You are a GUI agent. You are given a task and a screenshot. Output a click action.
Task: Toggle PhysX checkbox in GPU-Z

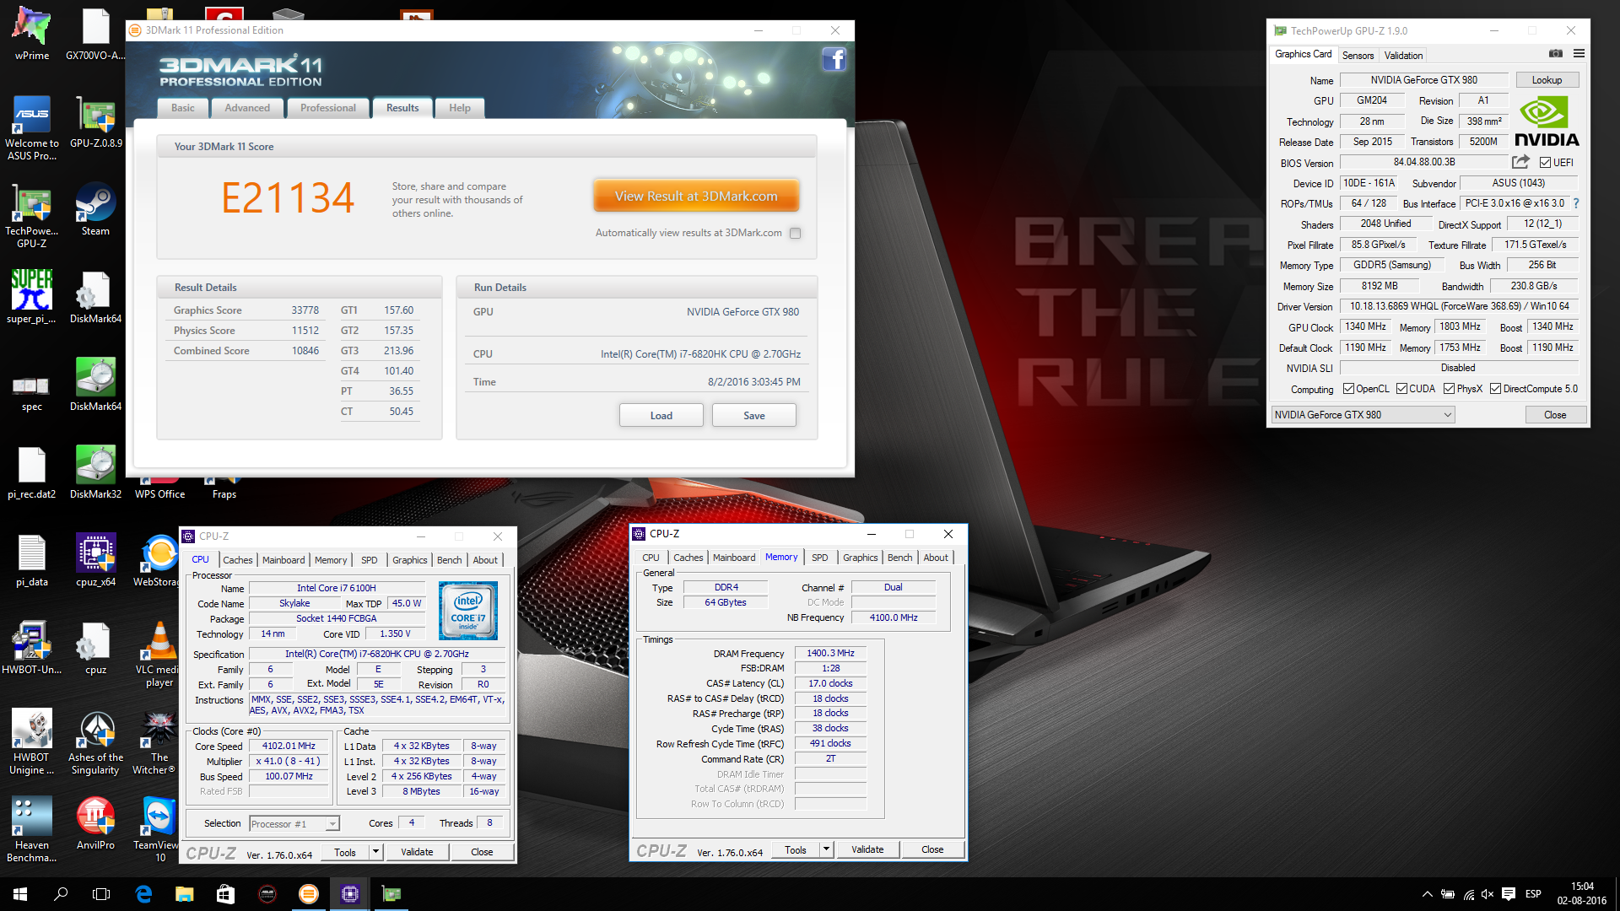tap(1449, 389)
